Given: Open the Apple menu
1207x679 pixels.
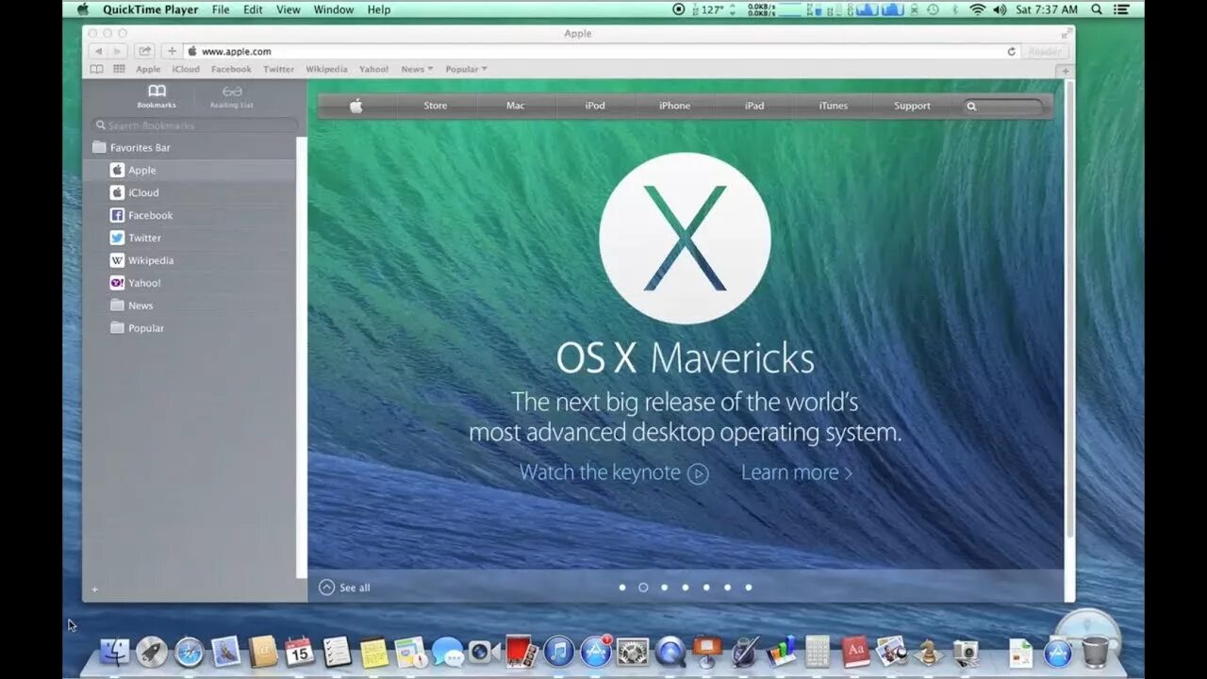Looking at the screenshot, I should 83,9.
